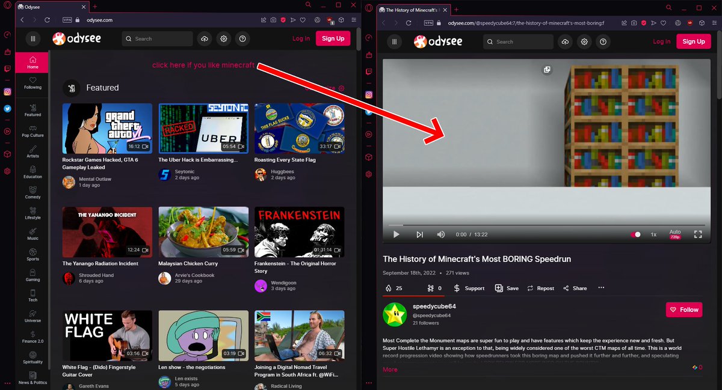Open Gaming category in sidebar

coord(32,275)
